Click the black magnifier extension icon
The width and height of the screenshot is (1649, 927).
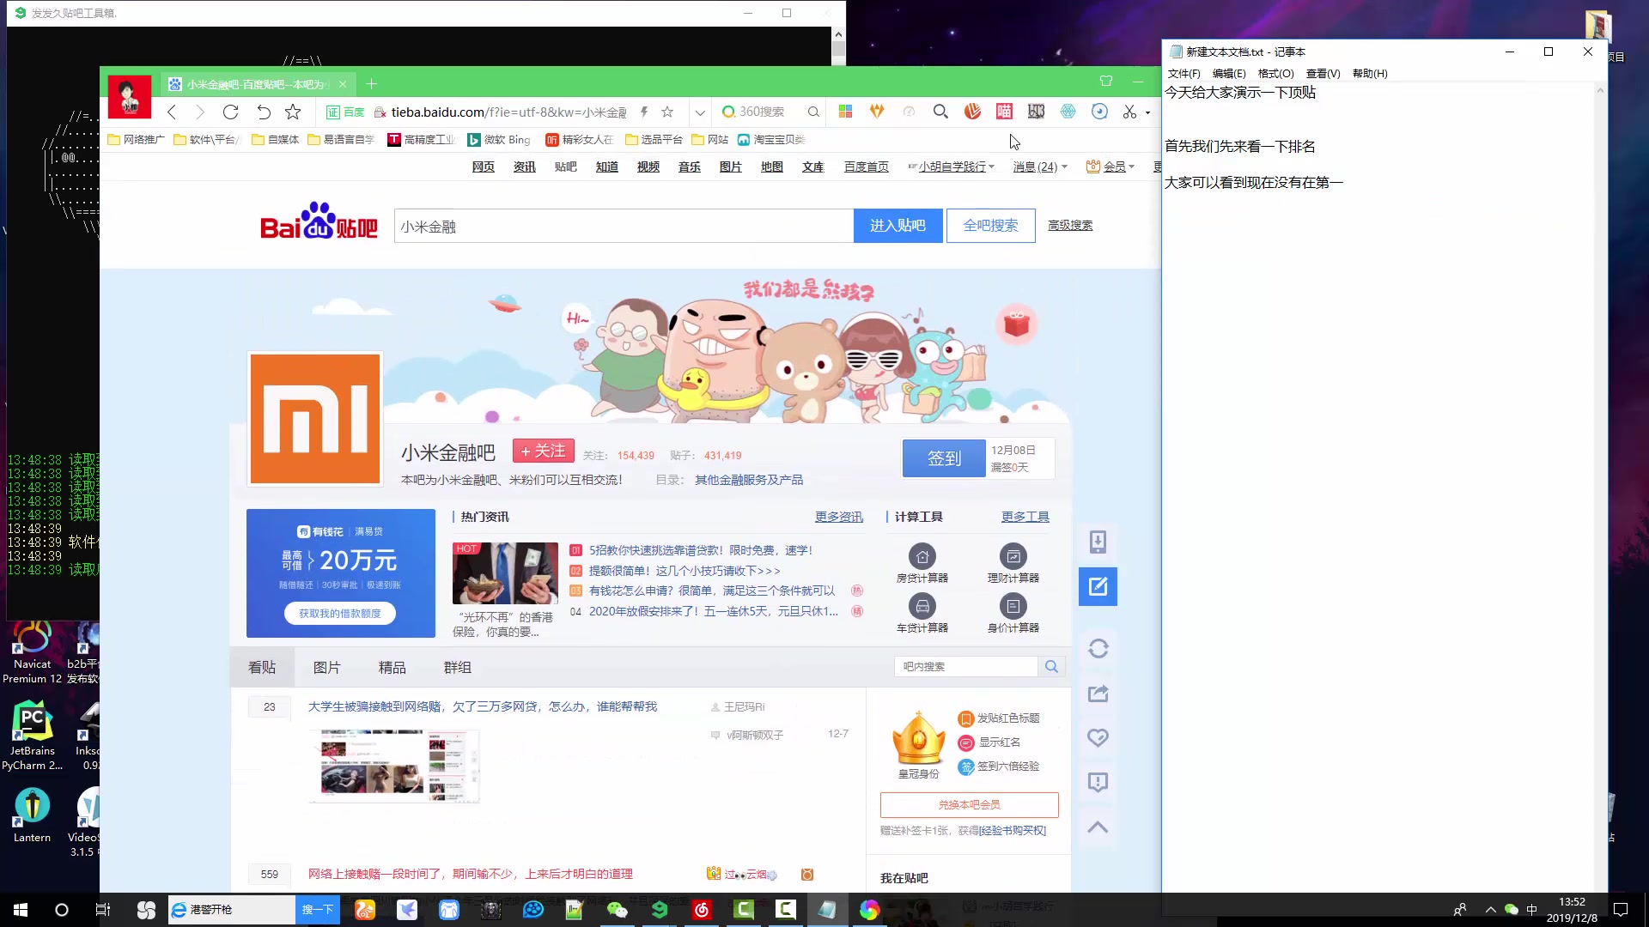tap(940, 112)
